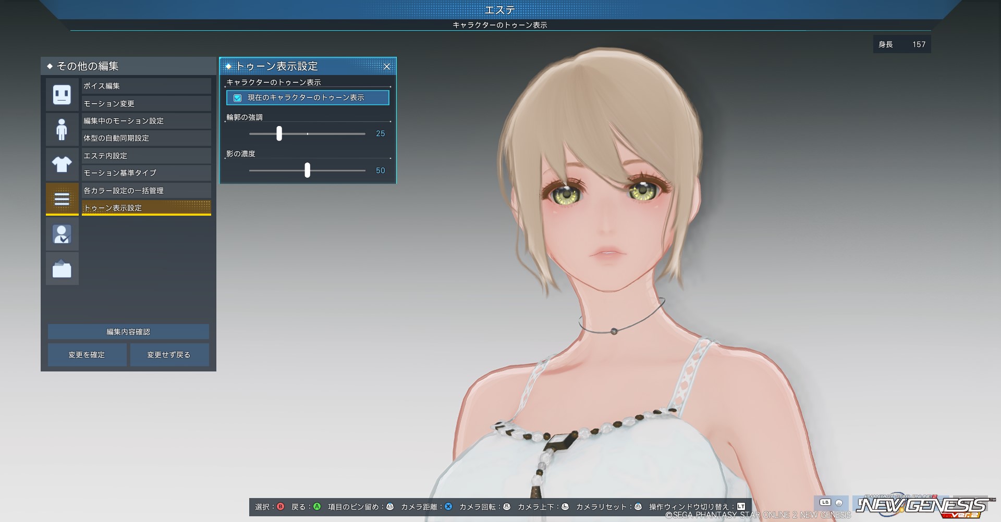The height and width of the screenshot is (522, 1001).
Task: Click 編集内容確認 button
Action: tap(128, 332)
